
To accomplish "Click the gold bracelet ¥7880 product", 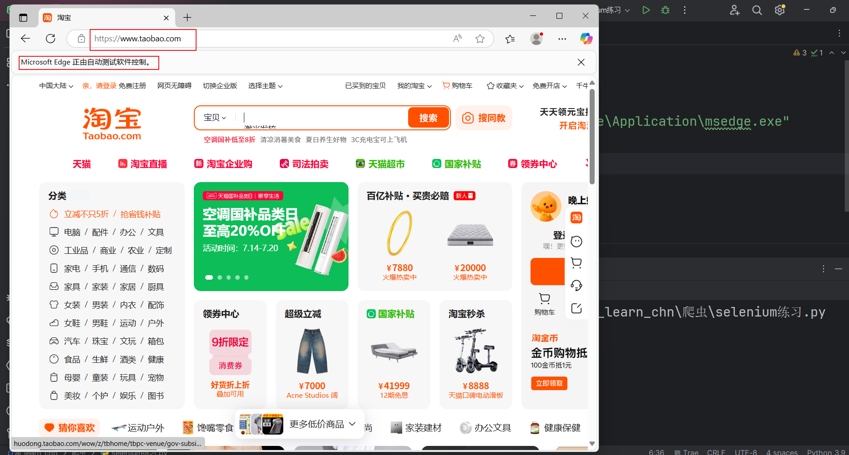I will coord(399,245).
